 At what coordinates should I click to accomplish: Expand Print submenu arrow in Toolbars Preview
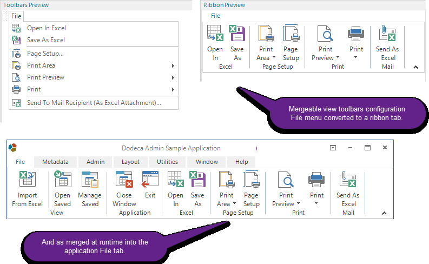click(173, 89)
